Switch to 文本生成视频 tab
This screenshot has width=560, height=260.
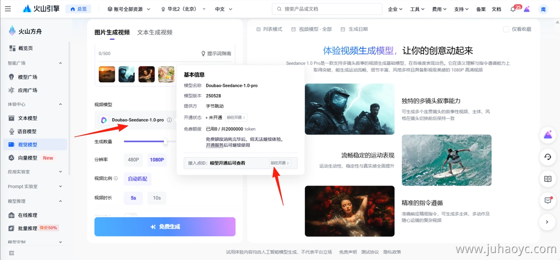point(155,32)
